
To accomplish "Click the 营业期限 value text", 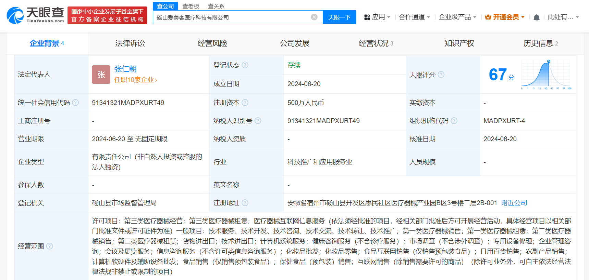I will (x=130, y=139).
